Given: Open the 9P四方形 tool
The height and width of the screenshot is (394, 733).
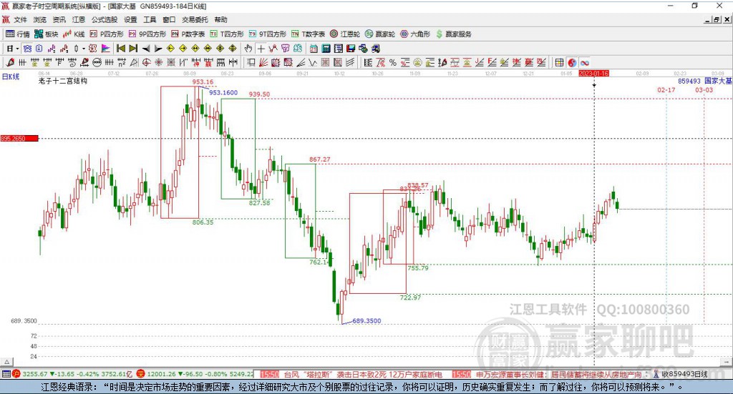Looking at the screenshot, I should coord(147,34).
